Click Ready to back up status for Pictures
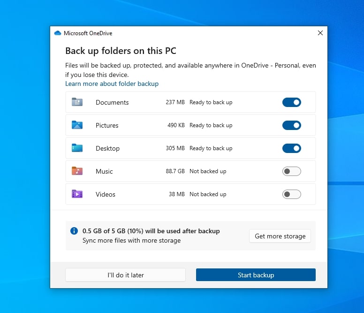 coord(211,125)
